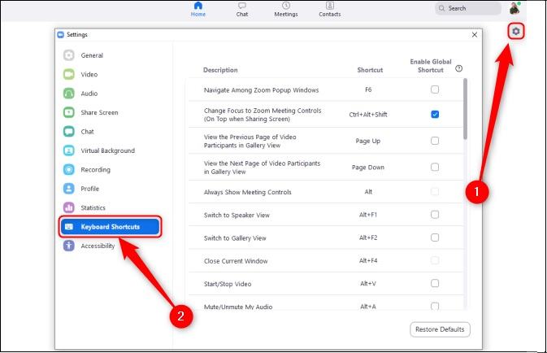Open the Audio settings tab

point(111,94)
